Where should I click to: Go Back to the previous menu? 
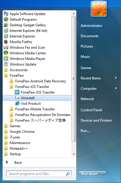18,162
